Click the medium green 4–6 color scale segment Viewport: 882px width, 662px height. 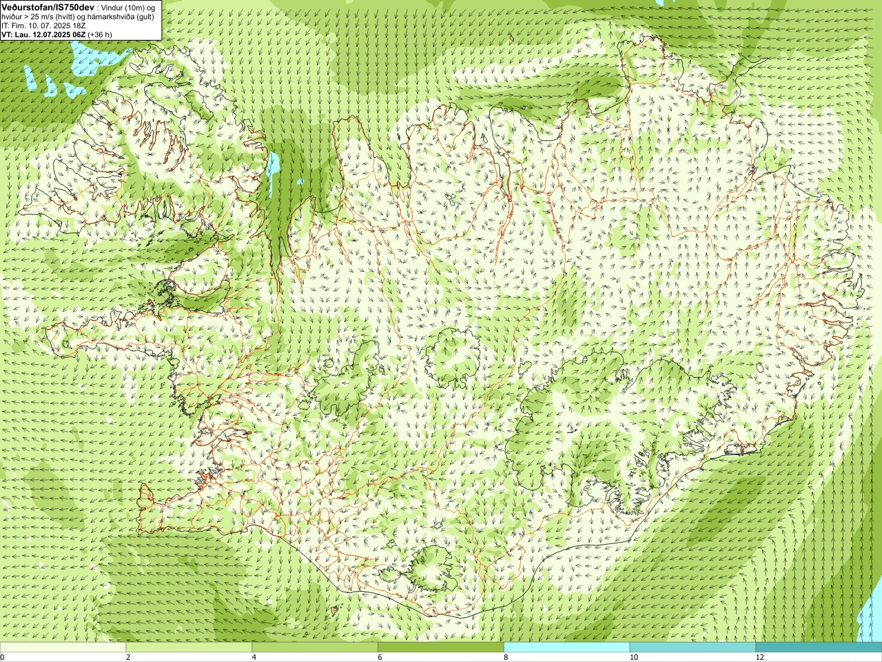point(315,648)
